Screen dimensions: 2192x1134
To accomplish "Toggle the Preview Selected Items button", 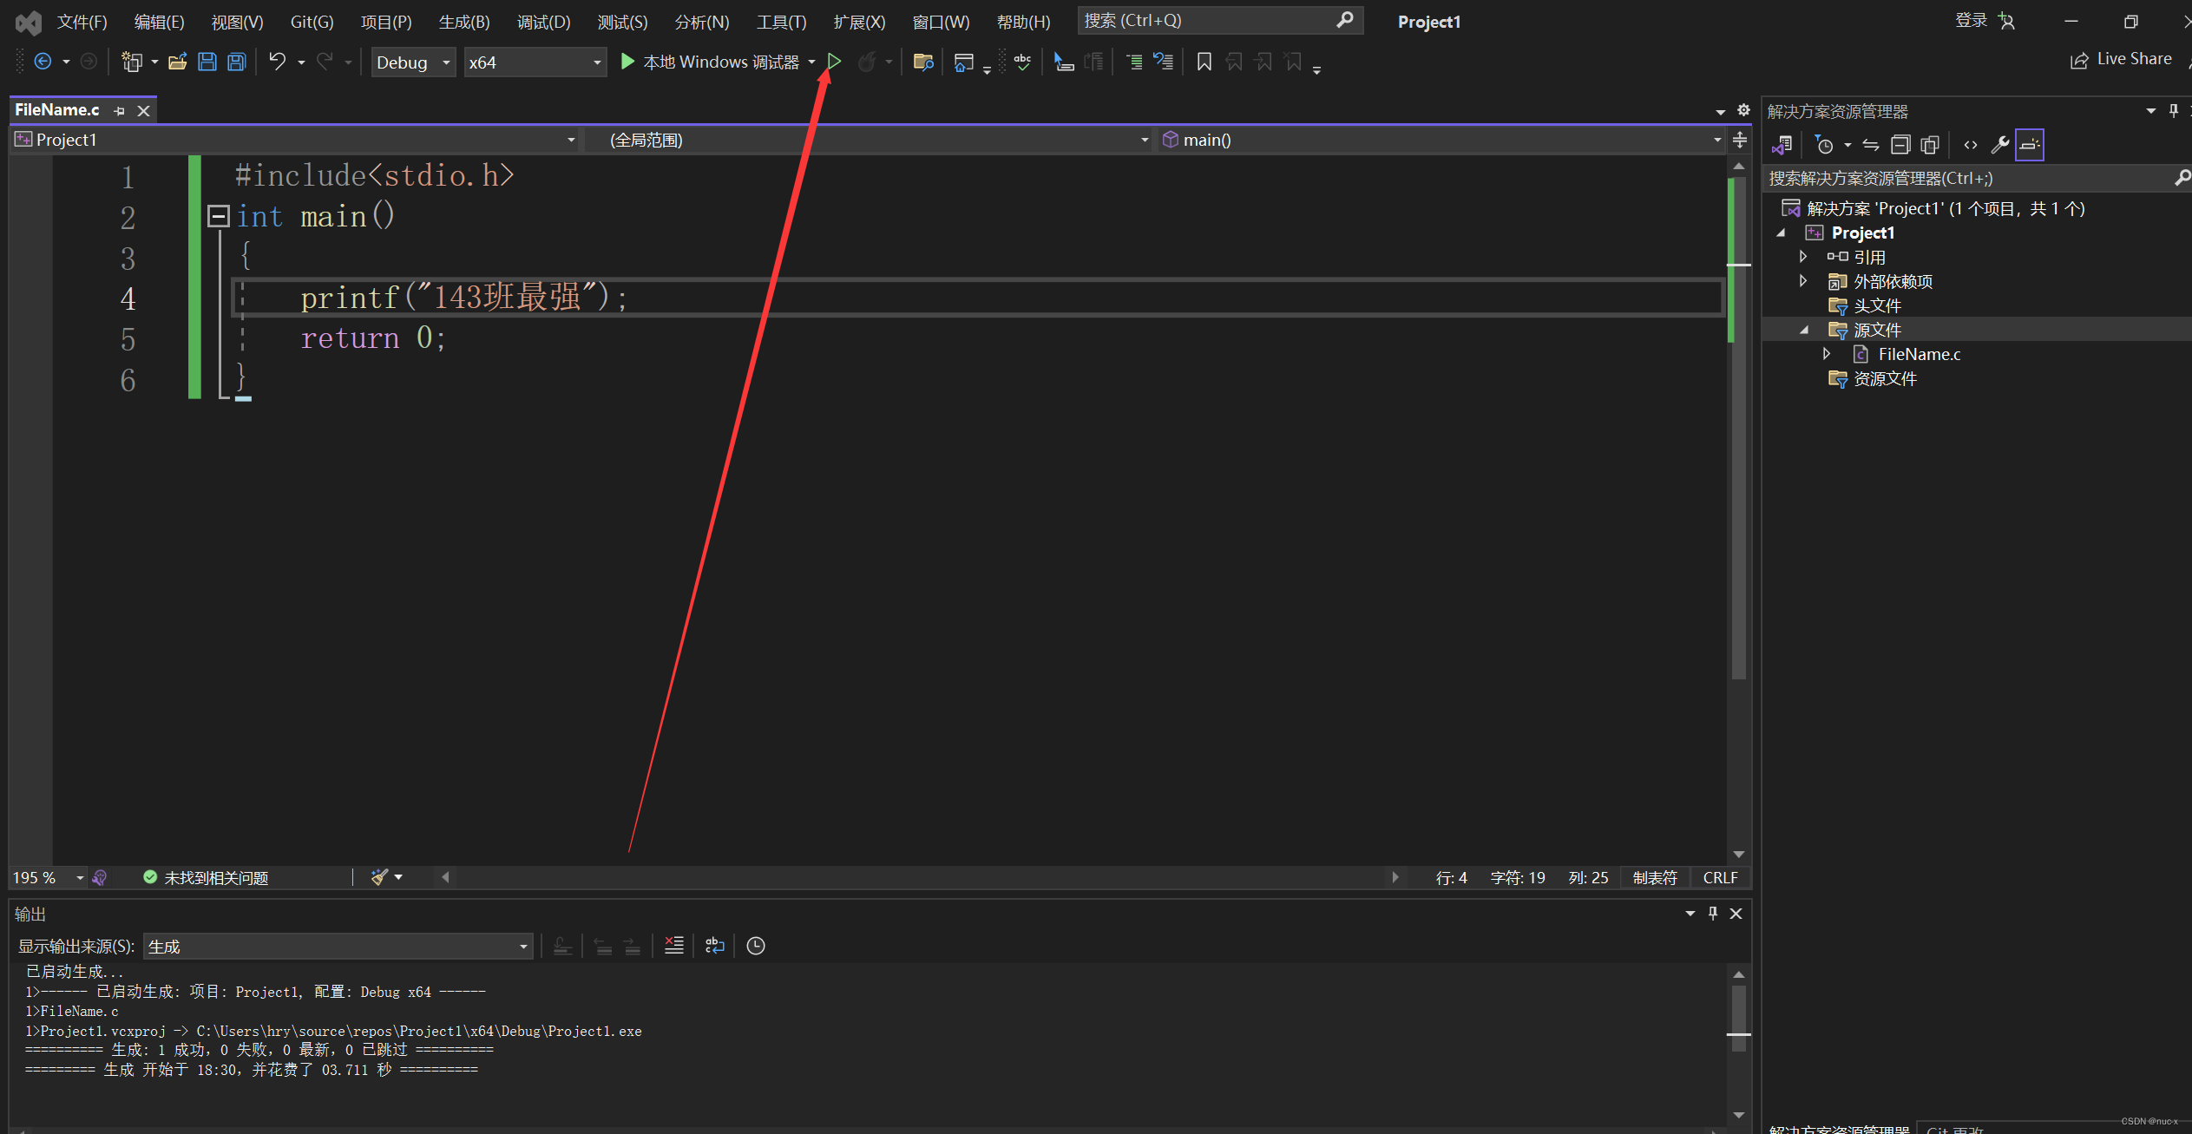I will click(x=2030, y=145).
